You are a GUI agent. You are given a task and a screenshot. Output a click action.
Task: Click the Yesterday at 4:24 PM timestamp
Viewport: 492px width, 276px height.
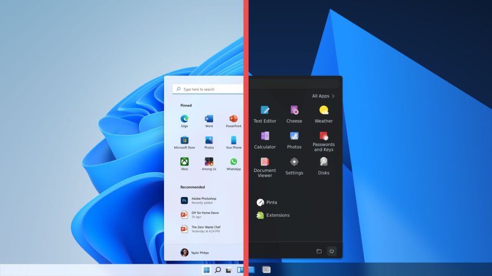206,231
